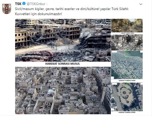Viewport: 152px width, 116px height.
Task: Select the bottom HAREKAT SONRASI AFRIN caption
Action: [127, 112]
